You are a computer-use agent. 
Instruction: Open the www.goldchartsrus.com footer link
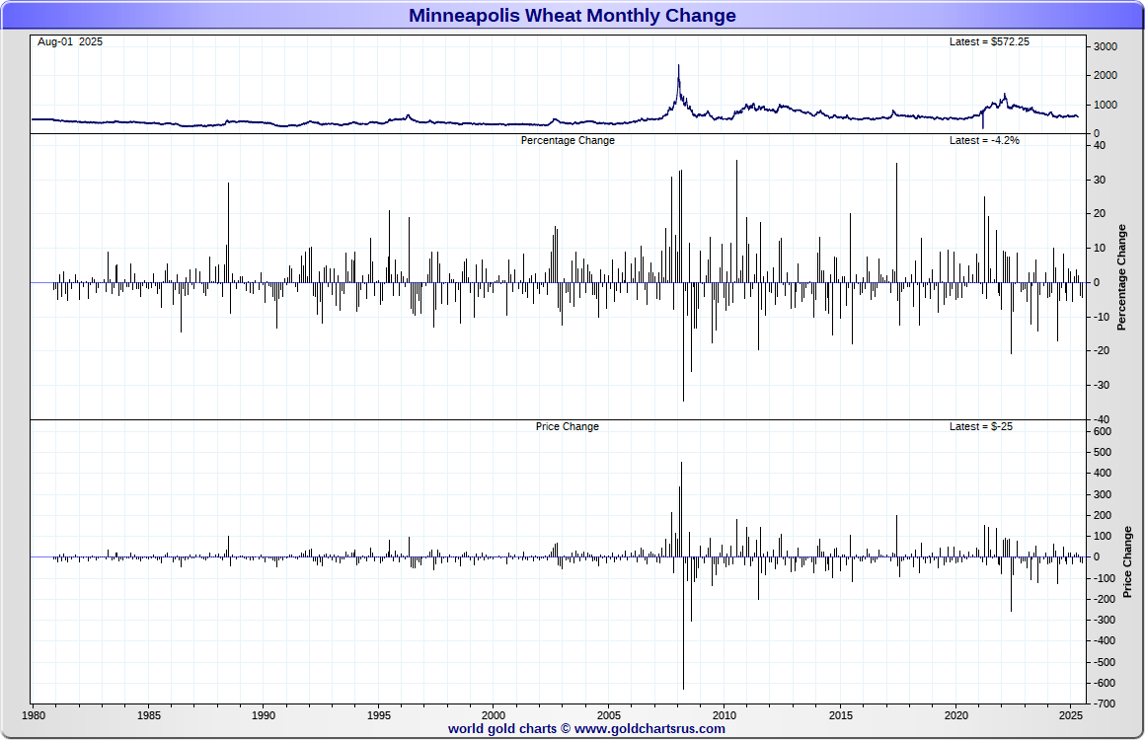[649, 728]
